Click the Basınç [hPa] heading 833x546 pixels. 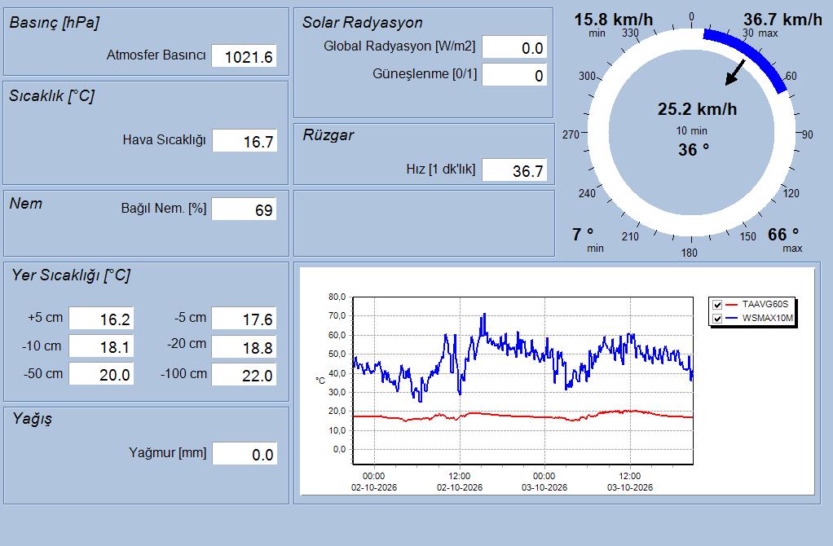[54, 23]
